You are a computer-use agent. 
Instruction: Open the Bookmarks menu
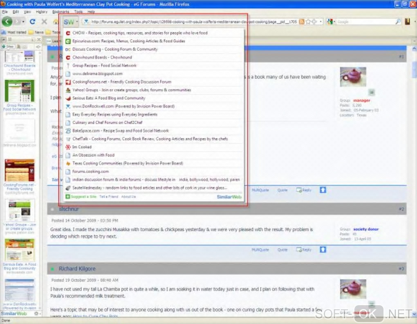[x=61, y=12]
